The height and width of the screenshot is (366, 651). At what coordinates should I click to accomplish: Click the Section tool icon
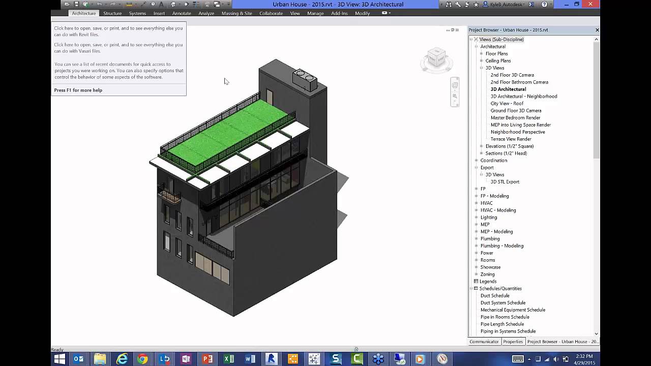click(186, 4)
